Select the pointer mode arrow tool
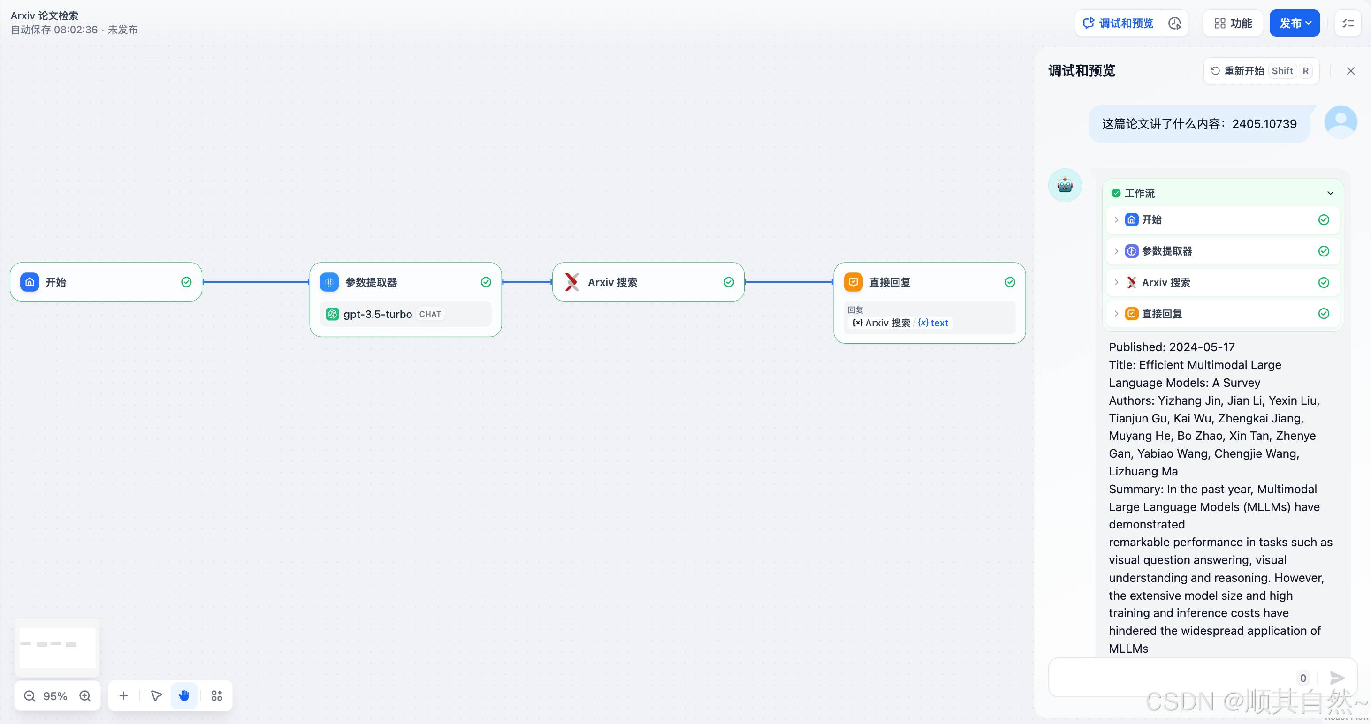Image resolution: width=1371 pixels, height=724 pixels. [156, 696]
